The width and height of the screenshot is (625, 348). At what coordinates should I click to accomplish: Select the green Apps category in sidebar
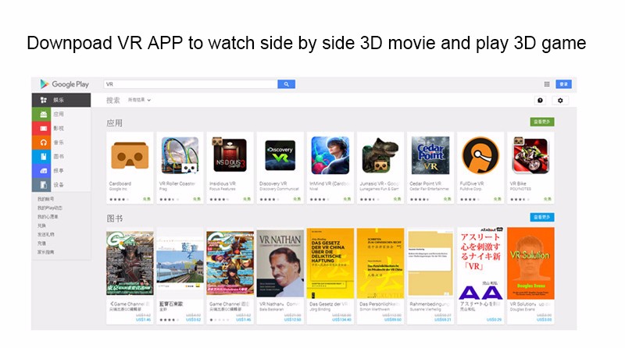click(x=59, y=114)
